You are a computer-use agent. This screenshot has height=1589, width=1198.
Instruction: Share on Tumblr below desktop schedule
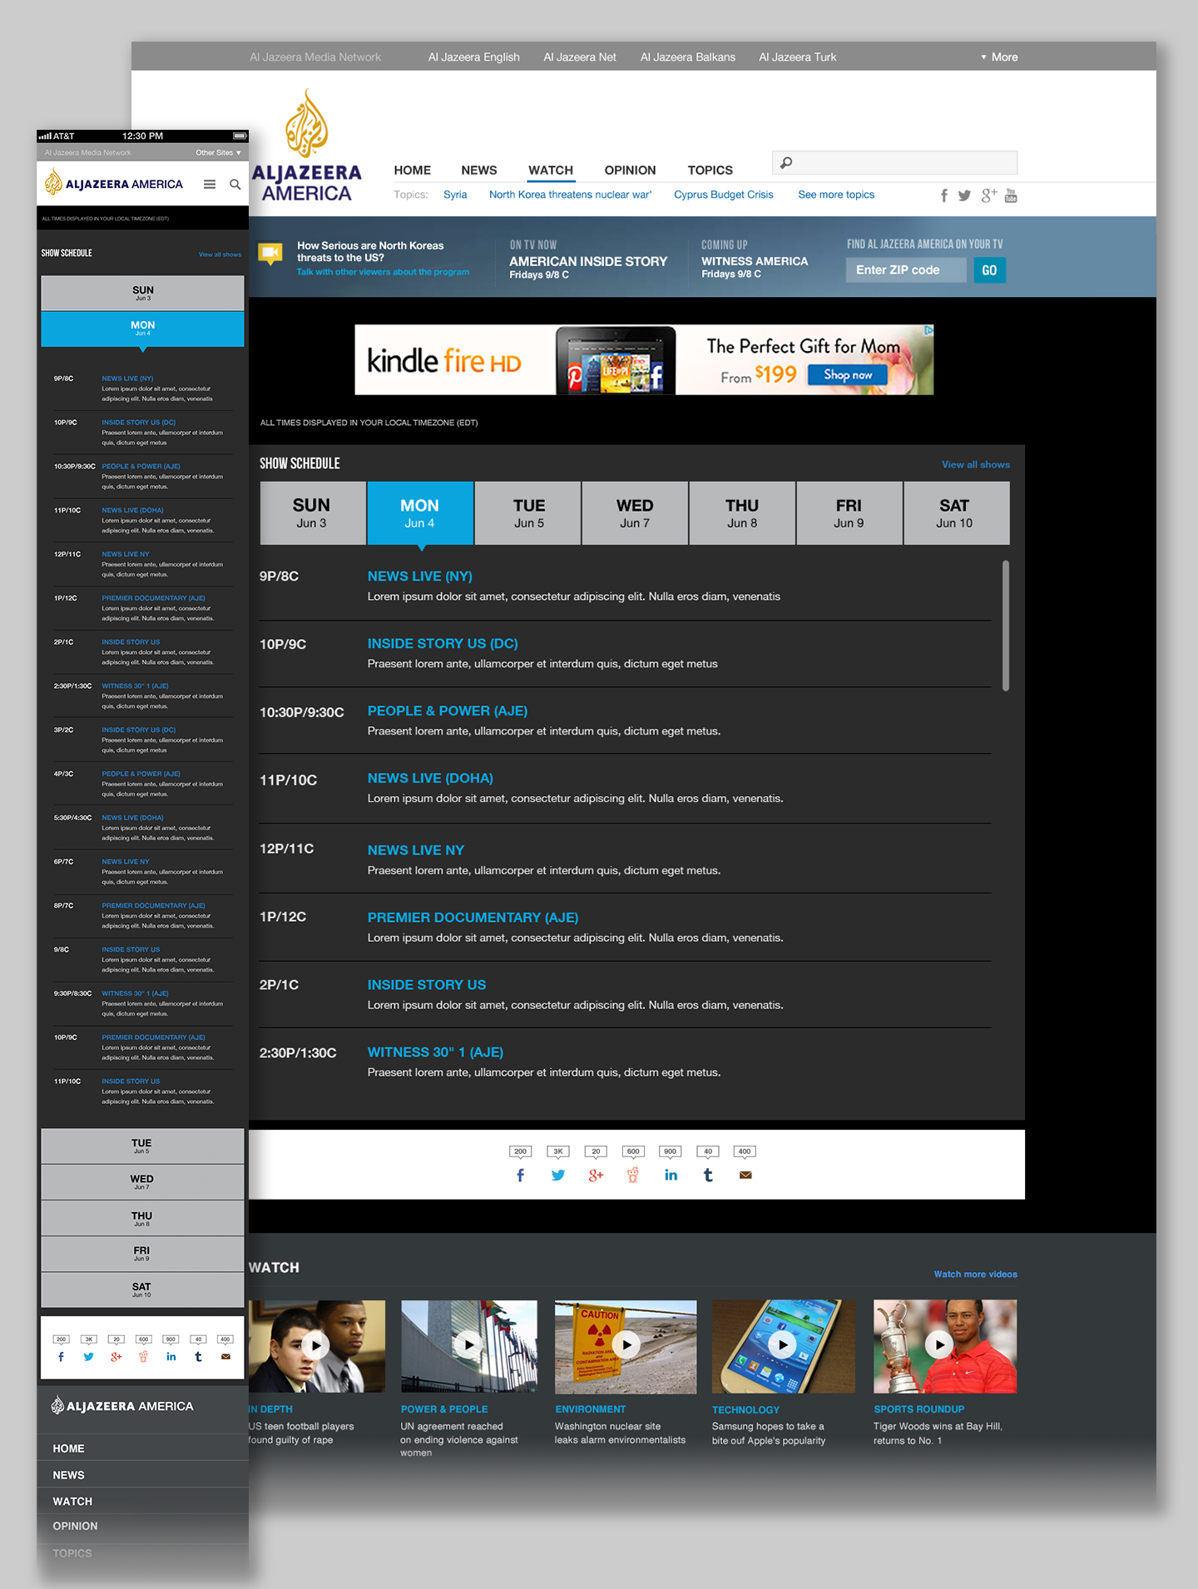(x=708, y=1175)
